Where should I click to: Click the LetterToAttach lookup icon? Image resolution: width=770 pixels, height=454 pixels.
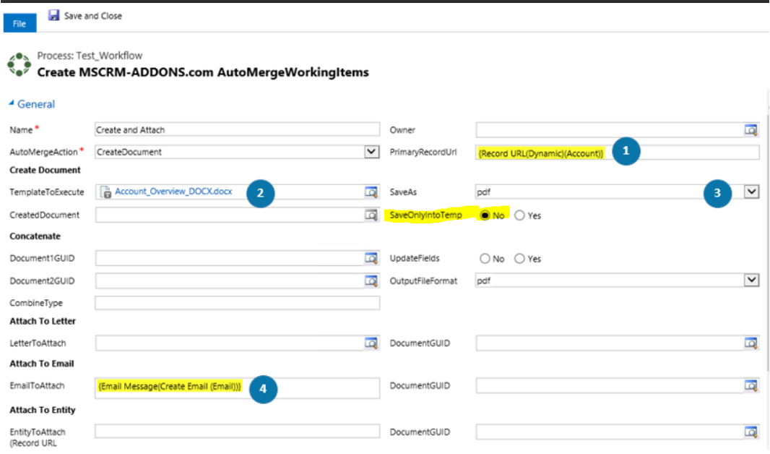[371, 343]
